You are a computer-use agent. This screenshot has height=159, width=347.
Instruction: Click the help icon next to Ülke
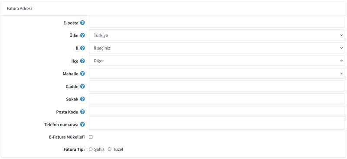[x=82, y=35]
